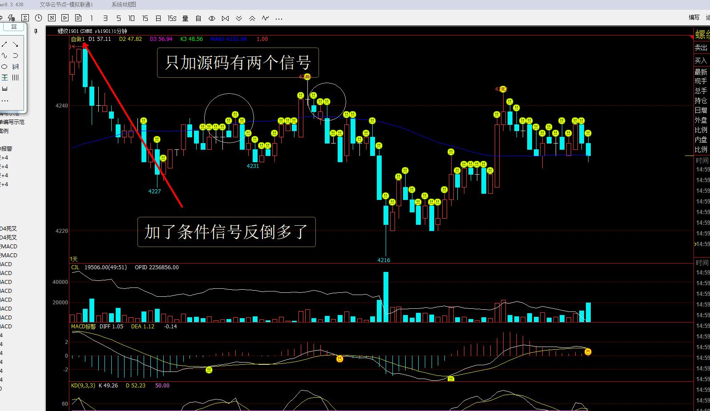Pick the ruler measurement tool

click(x=4, y=88)
